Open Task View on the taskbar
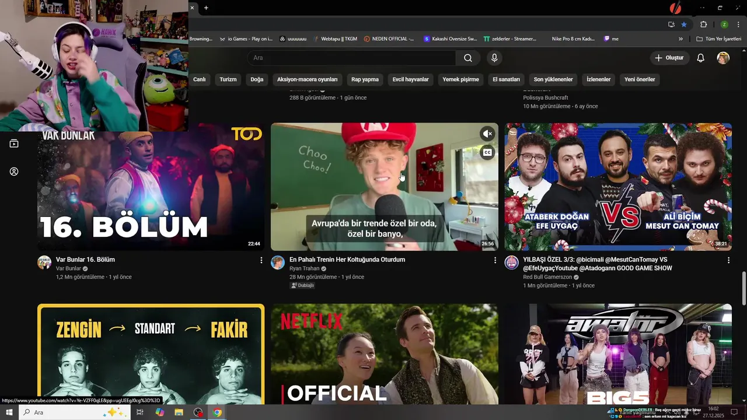Screen dimensions: 747x420 point(140,412)
